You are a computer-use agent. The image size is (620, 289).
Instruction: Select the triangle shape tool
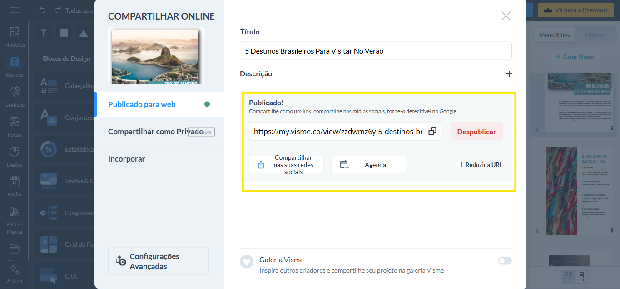click(x=84, y=33)
